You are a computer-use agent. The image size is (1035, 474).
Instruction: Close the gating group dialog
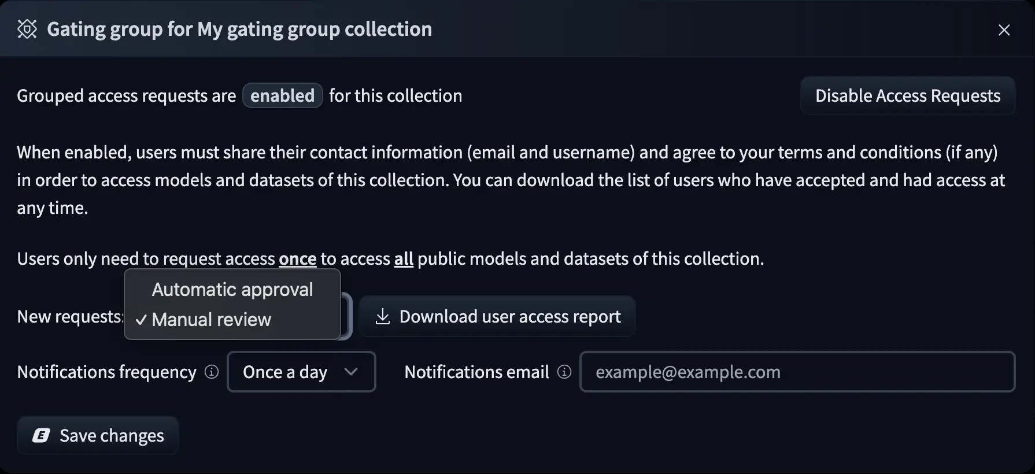(x=1004, y=30)
